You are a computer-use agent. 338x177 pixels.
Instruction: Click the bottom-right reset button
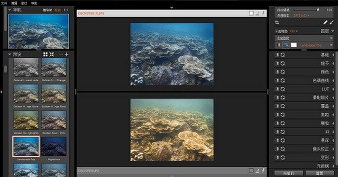click(320, 173)
